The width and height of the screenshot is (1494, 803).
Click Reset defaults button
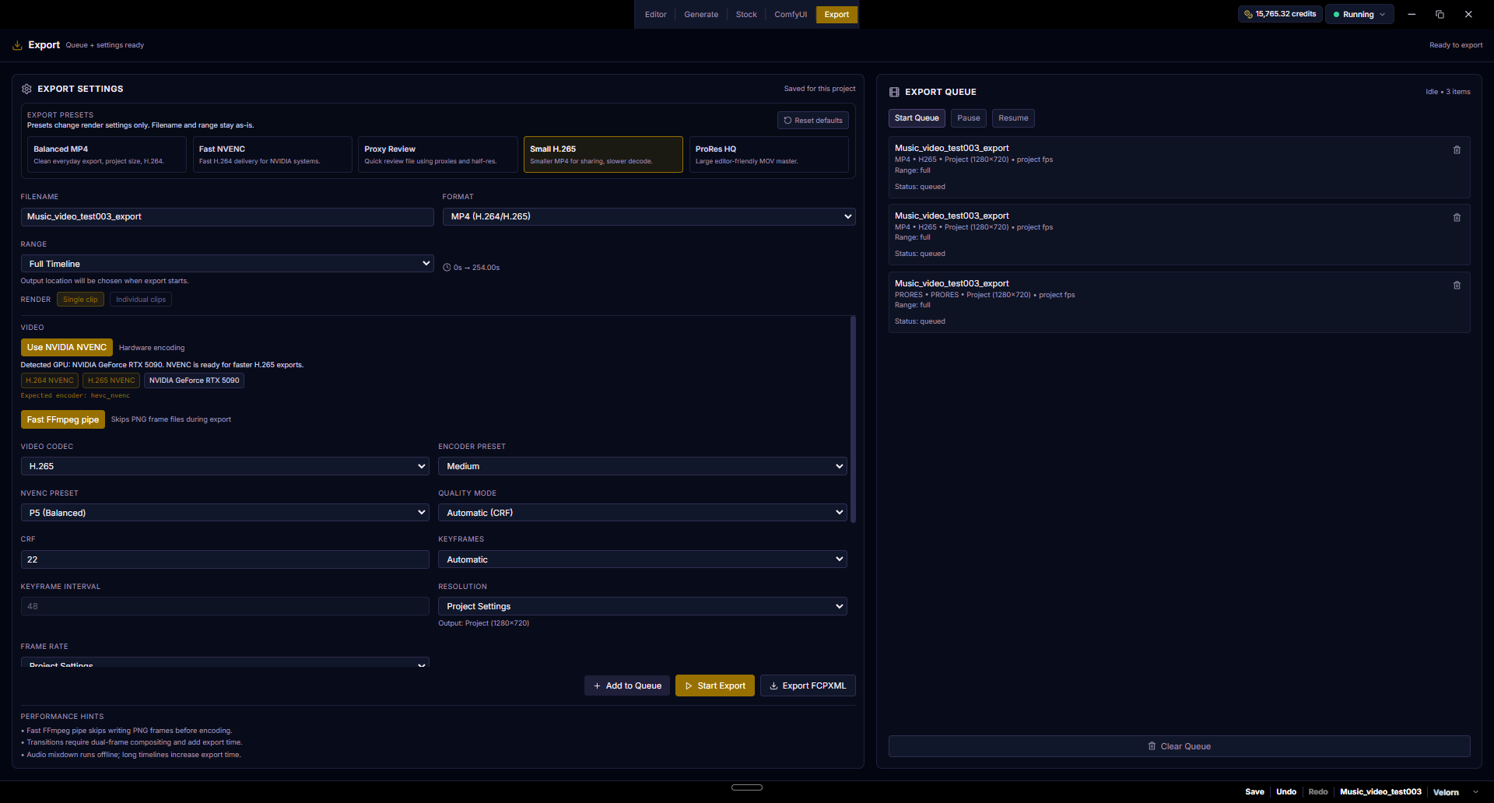click(x=813, y=121)
